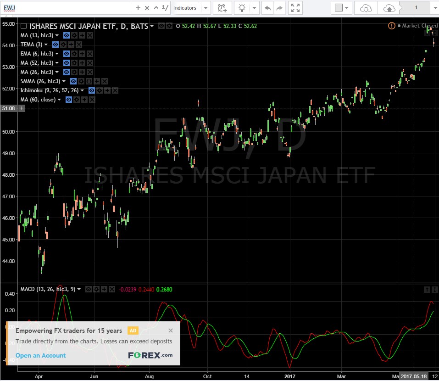This screenshot has height=381, width=439.
Task: Hide the TEMA (3) indicator
Action: [56, 45]
